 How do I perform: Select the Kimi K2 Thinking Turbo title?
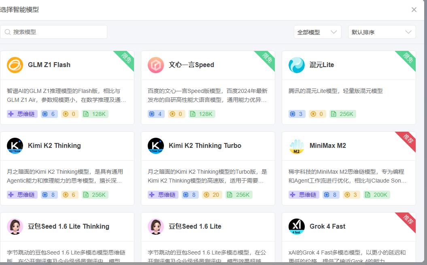click(x=205, y=146)
